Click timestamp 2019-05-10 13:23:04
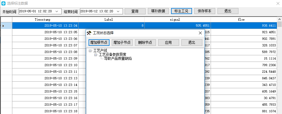The image size is (282, 114). 61,26
